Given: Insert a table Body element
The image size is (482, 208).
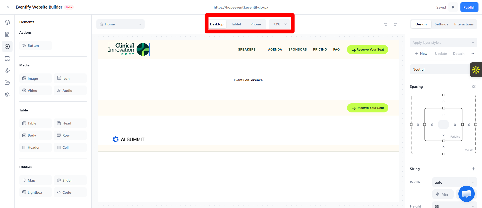Looking at the screenshot, I should pyautogui.click(x=35, y=135).
